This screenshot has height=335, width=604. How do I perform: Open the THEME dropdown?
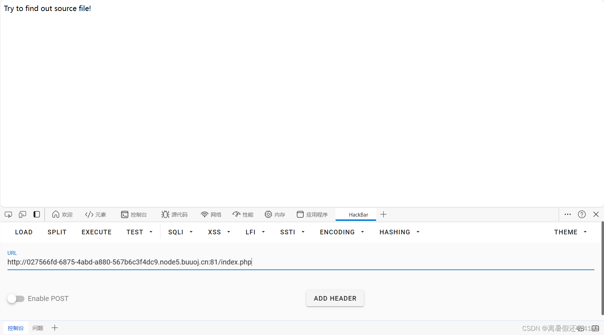tap(570, 232)
